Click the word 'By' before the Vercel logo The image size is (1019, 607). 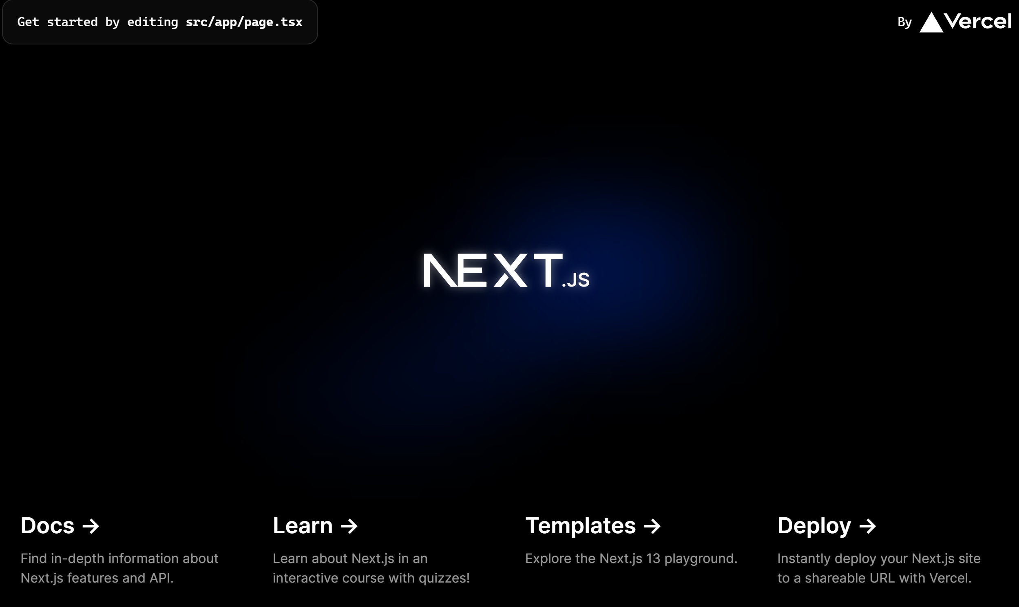905,22
